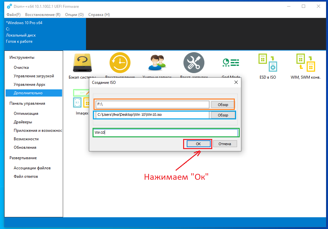Open the Опции (O) menu
The image size is (328, 229).
[74, 15]
